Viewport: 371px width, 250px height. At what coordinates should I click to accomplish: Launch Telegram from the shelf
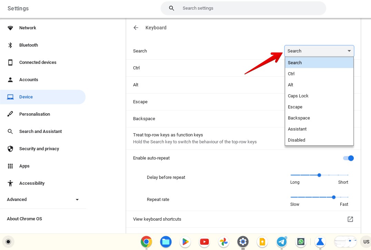[282, 242]
